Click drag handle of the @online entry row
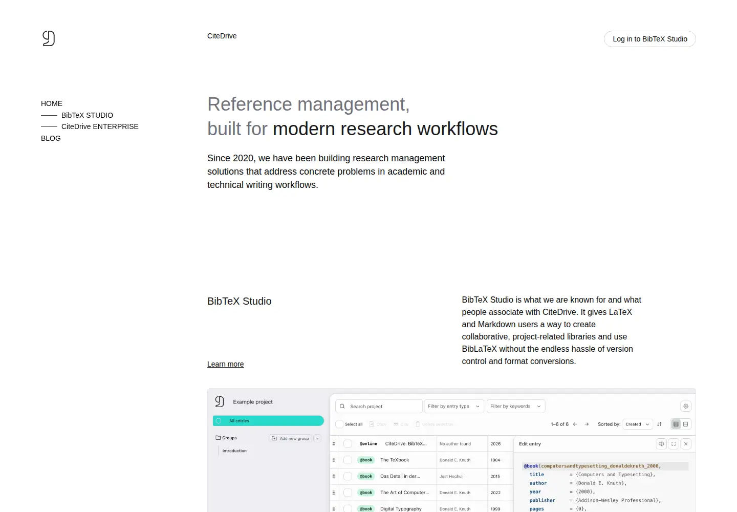Image resolution: width=737 pixels, height=512 pixels. (334, 444)
